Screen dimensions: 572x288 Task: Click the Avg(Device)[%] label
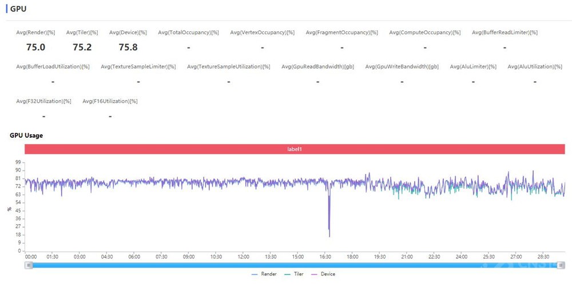128,33
